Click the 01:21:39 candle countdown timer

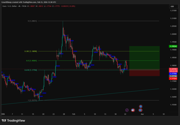tap(173, 71)
